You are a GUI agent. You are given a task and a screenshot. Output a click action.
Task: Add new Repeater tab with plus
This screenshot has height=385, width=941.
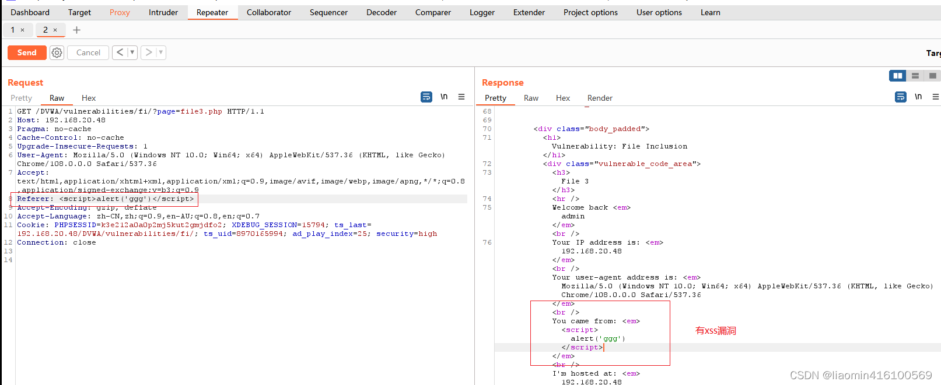76,30
